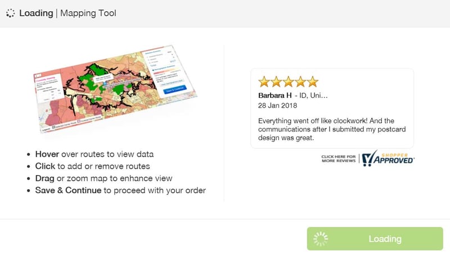
Task: Click the '28 Jan 2018' review date
Action: [278, 106]
